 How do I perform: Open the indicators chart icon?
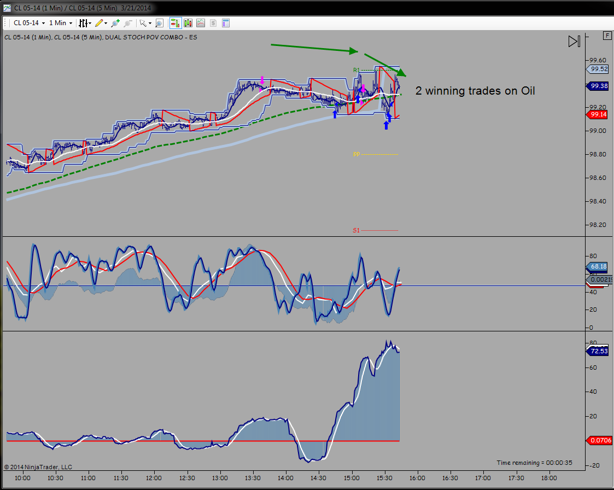coord(201,23)
